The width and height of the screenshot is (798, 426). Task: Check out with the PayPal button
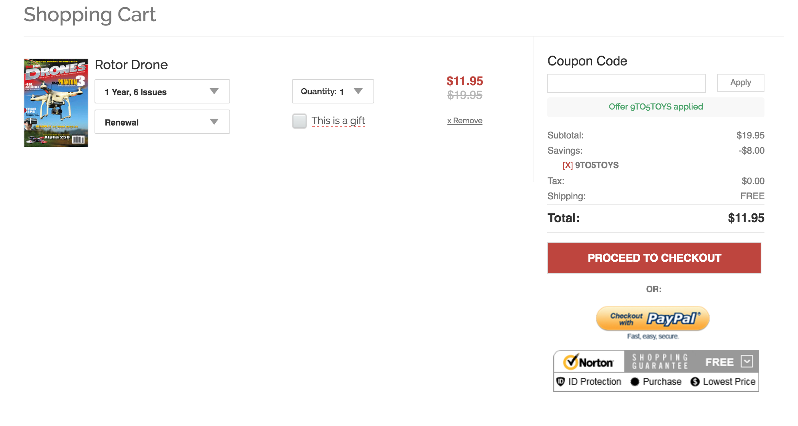[652, 318]
